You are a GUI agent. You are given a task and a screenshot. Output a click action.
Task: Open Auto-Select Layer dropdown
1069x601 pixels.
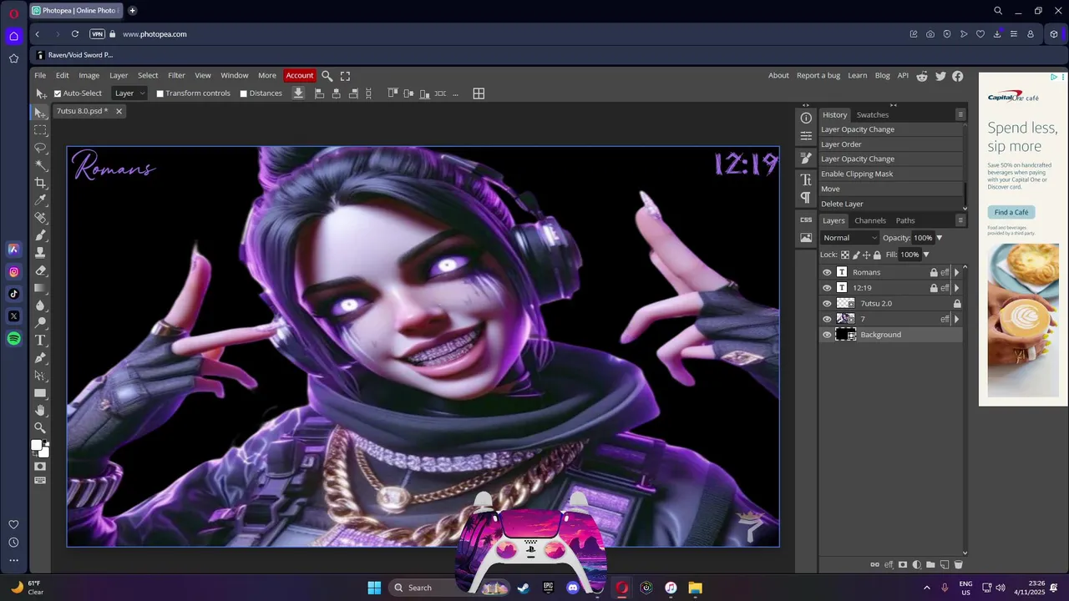tap(129, 93)
